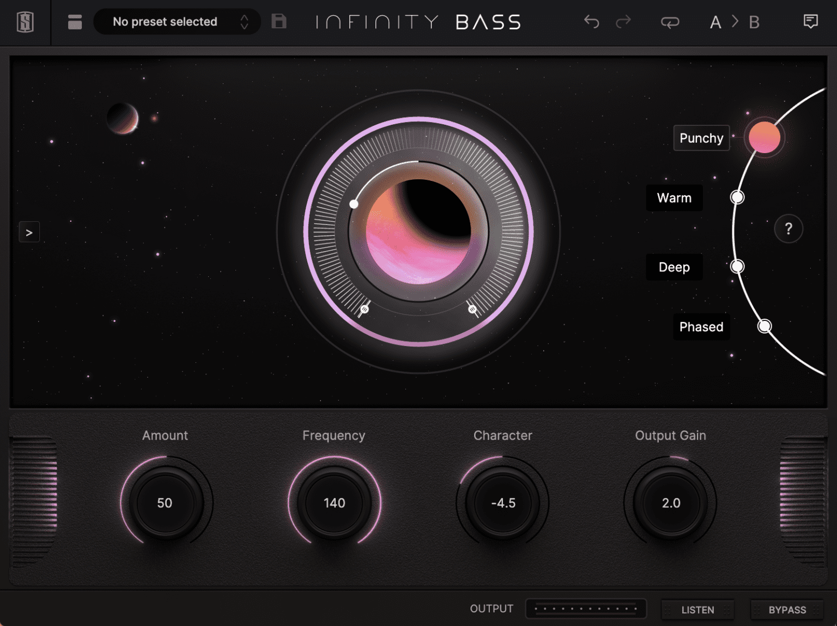The height and width of the screenshot is (626, 837).
Task: Open the help with the question mark icon
Action: click(x=788, y=228)
